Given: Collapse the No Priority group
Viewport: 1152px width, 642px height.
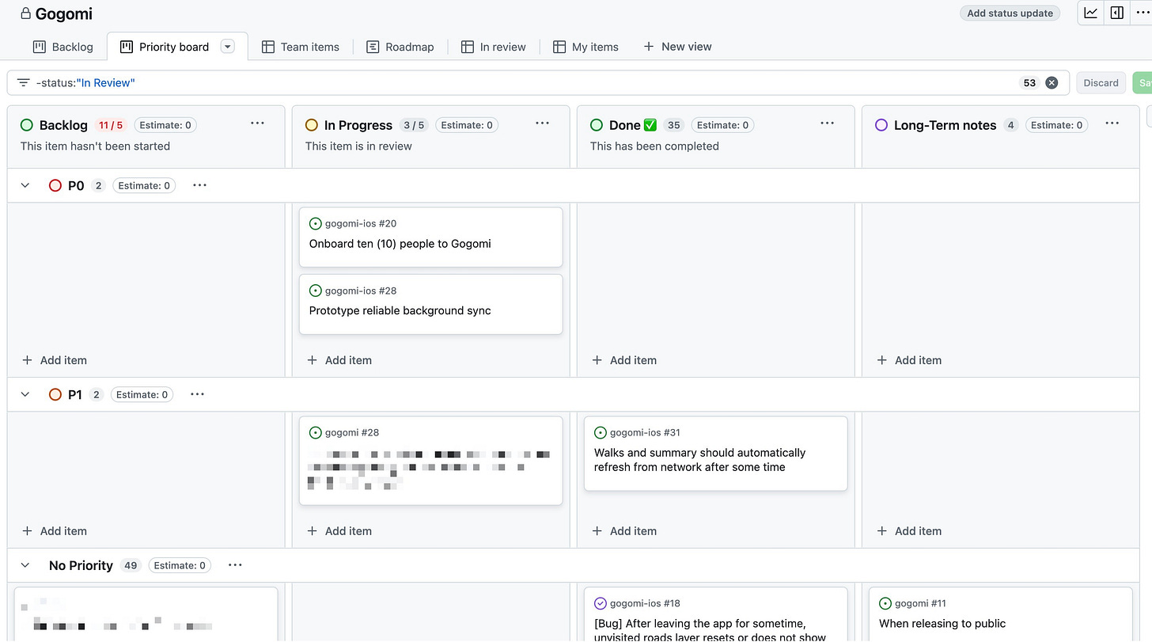Looking at the screenshot, I should [25, 565].
